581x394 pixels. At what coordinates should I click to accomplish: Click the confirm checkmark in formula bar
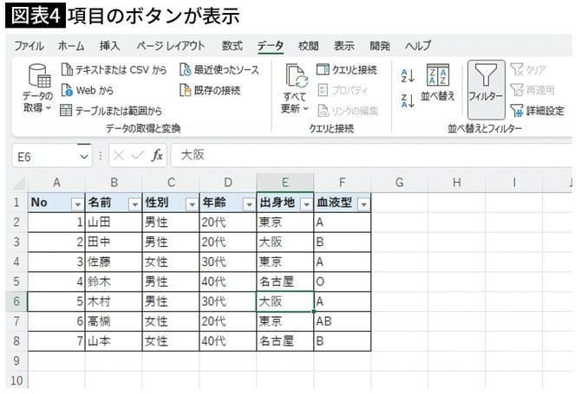click(138, 155)
